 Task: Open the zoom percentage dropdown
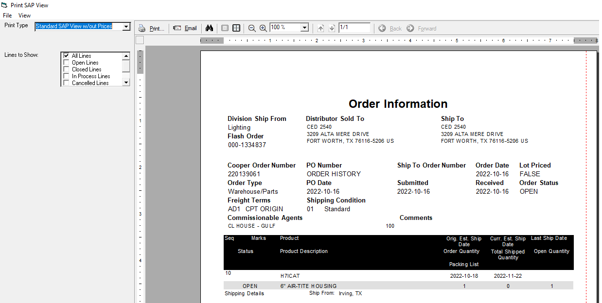pyautogui.click(x=304, y=28)
